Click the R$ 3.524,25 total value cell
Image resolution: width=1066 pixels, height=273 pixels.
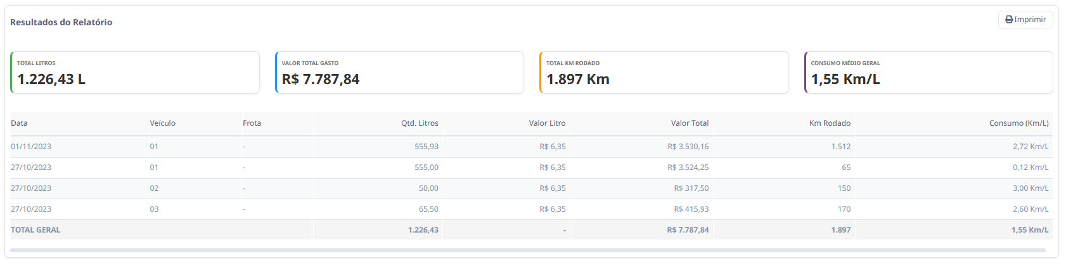pyautogui.click(x=688, y=167)
